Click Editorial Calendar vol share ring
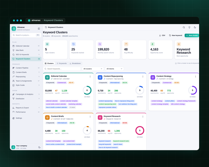The width and height of the screenshot is (209, 167). 87,90
